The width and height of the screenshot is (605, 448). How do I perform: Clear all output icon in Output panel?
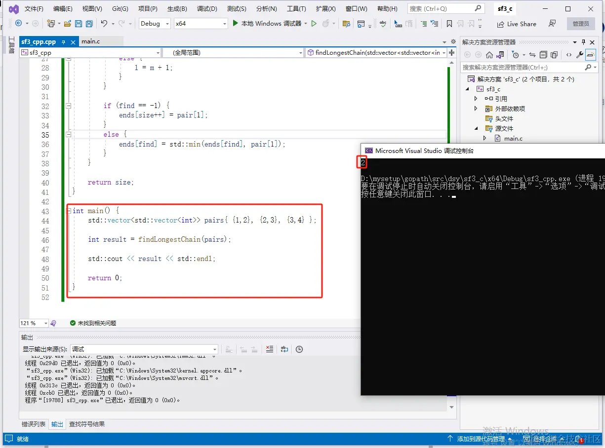pyautogui.click(x=269, y=349)
